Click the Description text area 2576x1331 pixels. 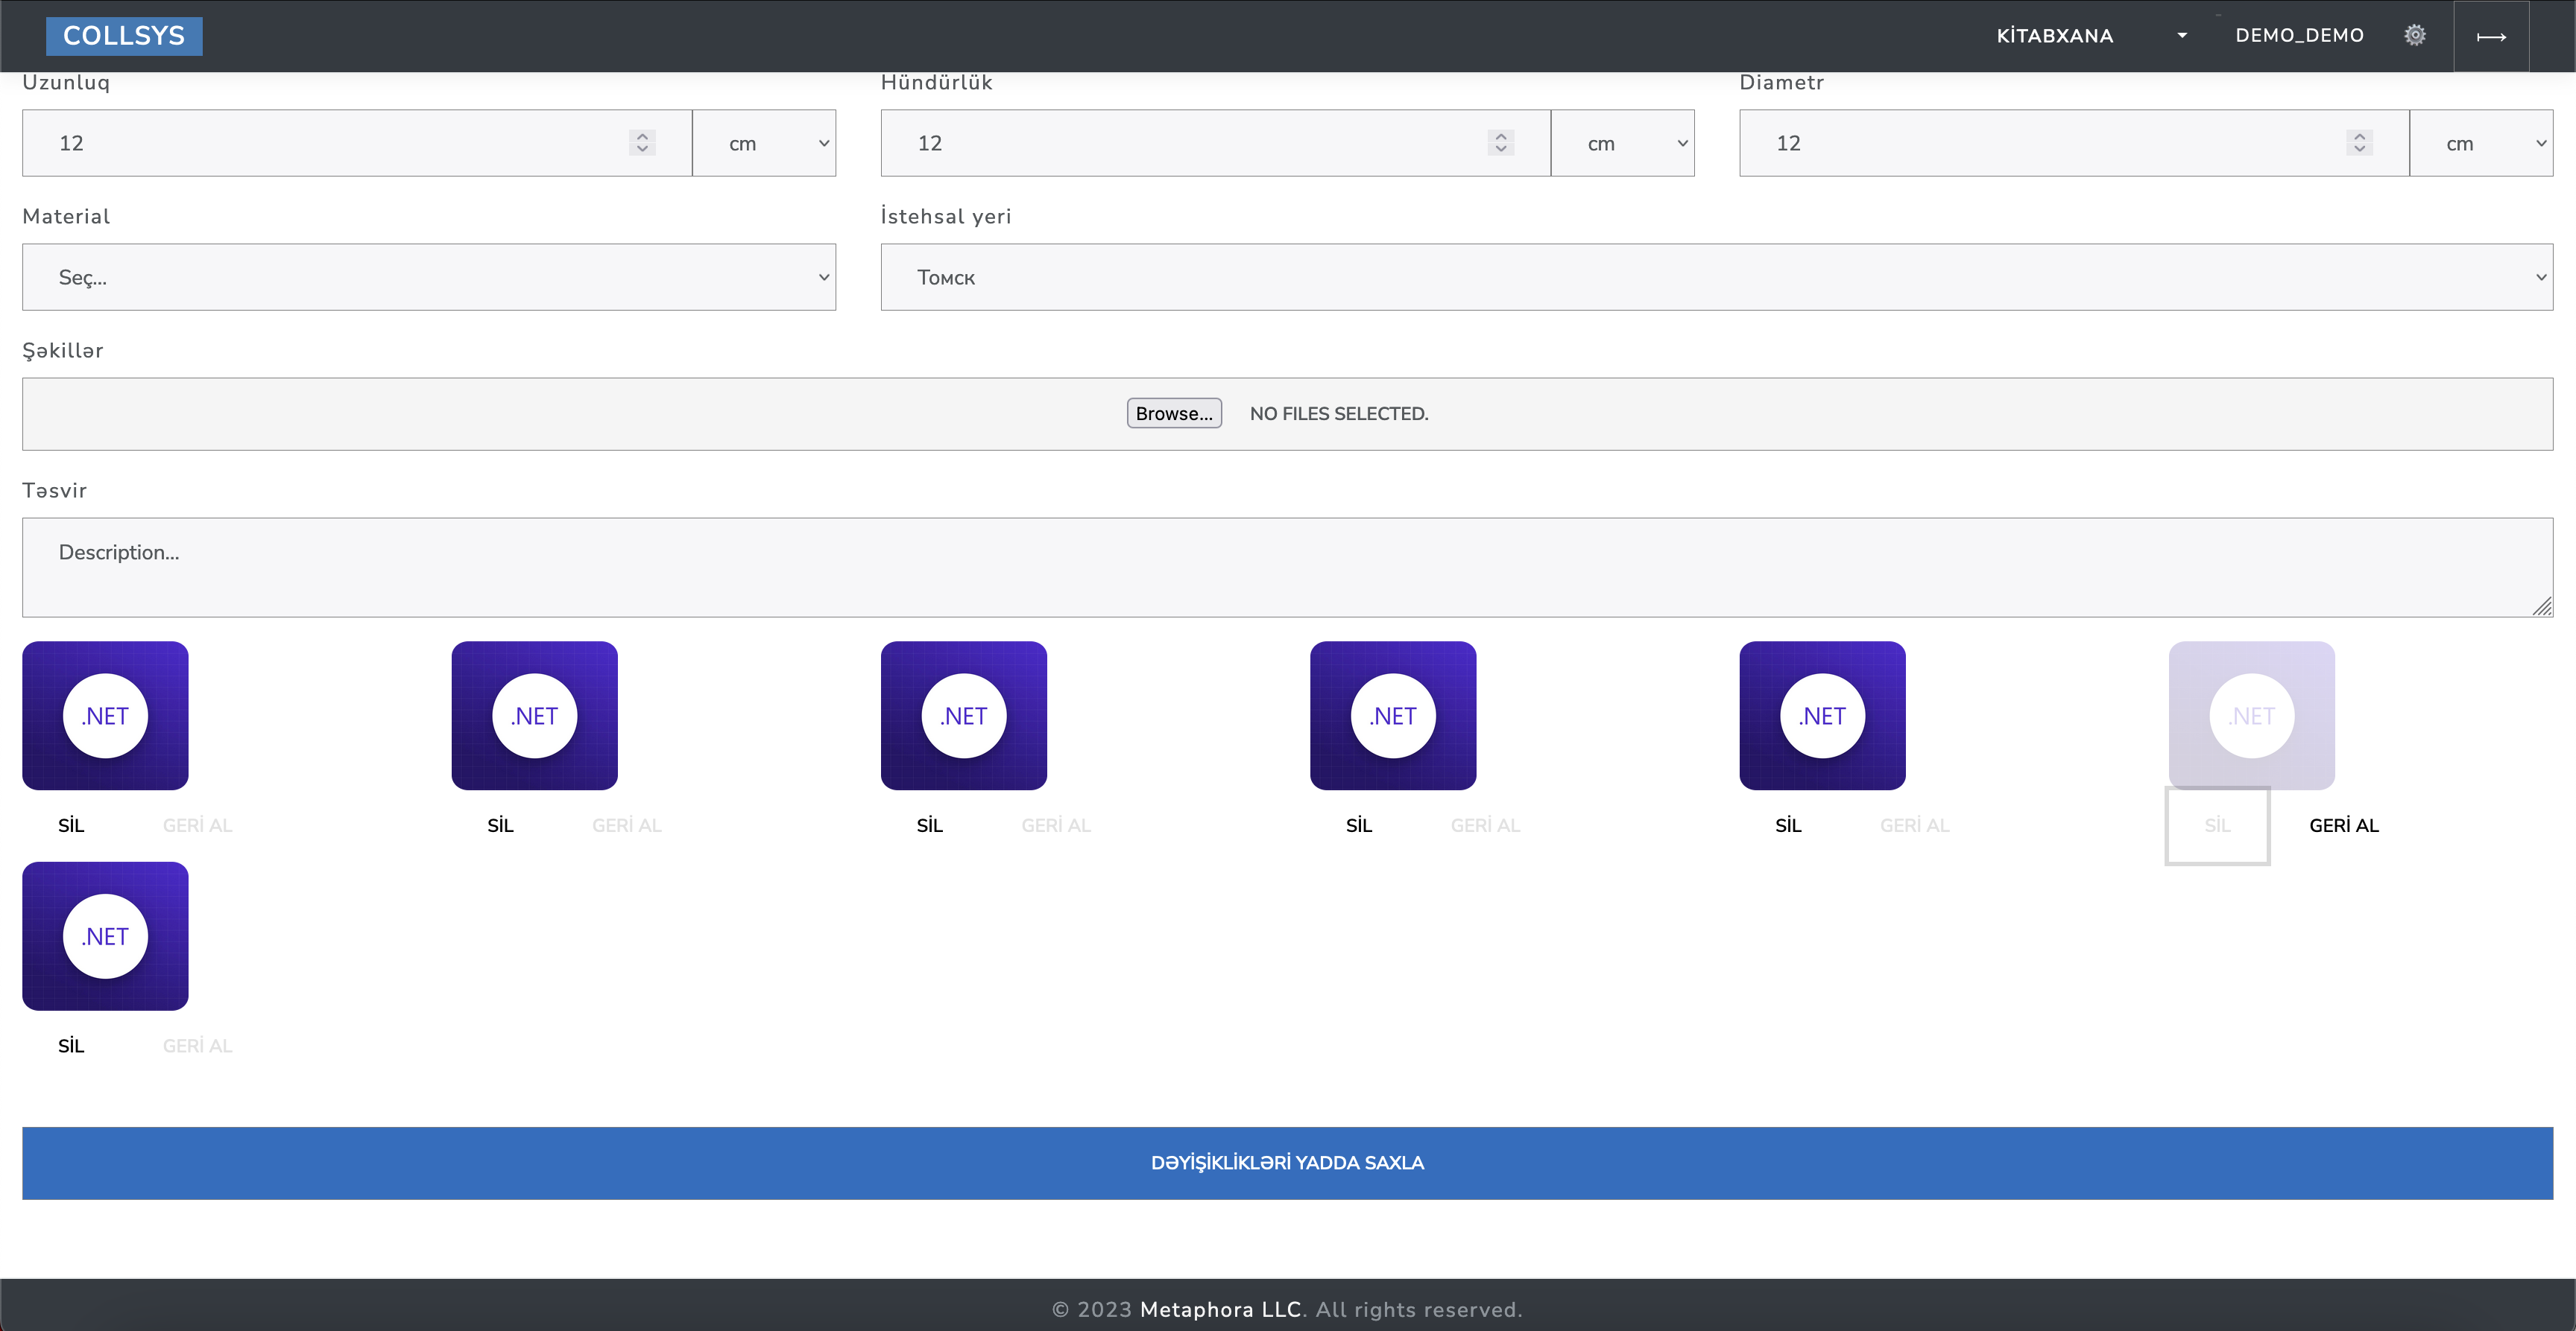click(x=1288, y=567)
